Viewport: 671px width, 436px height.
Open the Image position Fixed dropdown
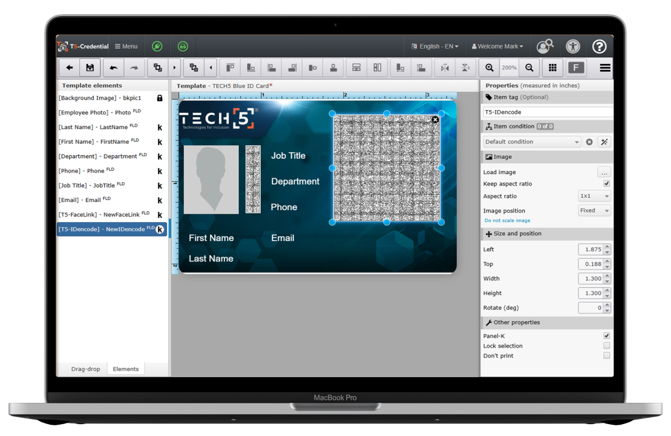click(594, 210)
